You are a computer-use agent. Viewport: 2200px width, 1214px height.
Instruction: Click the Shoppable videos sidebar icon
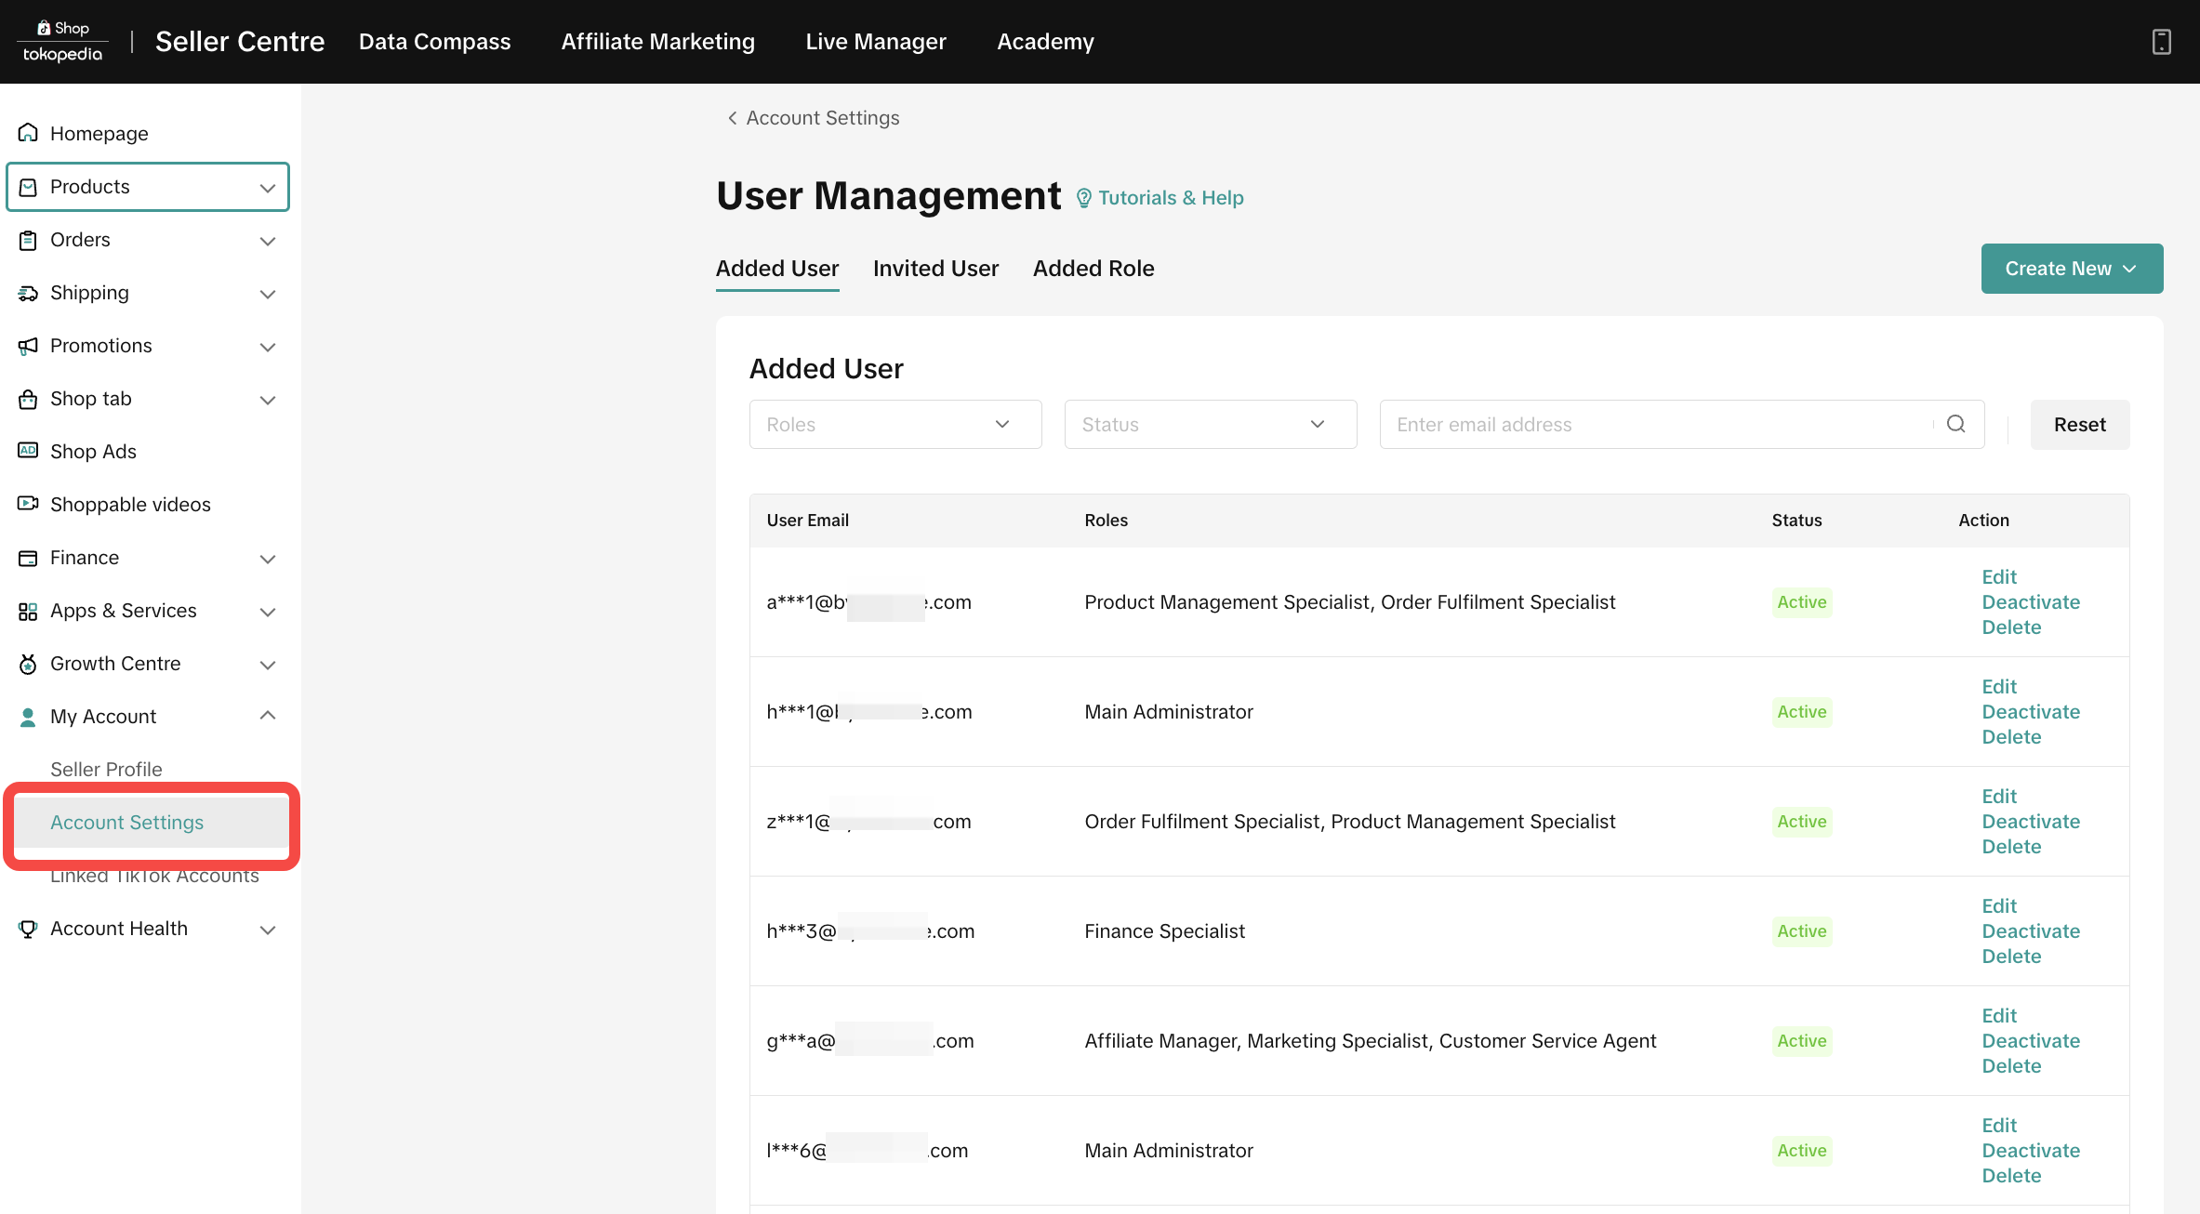(x=28, y=504)
